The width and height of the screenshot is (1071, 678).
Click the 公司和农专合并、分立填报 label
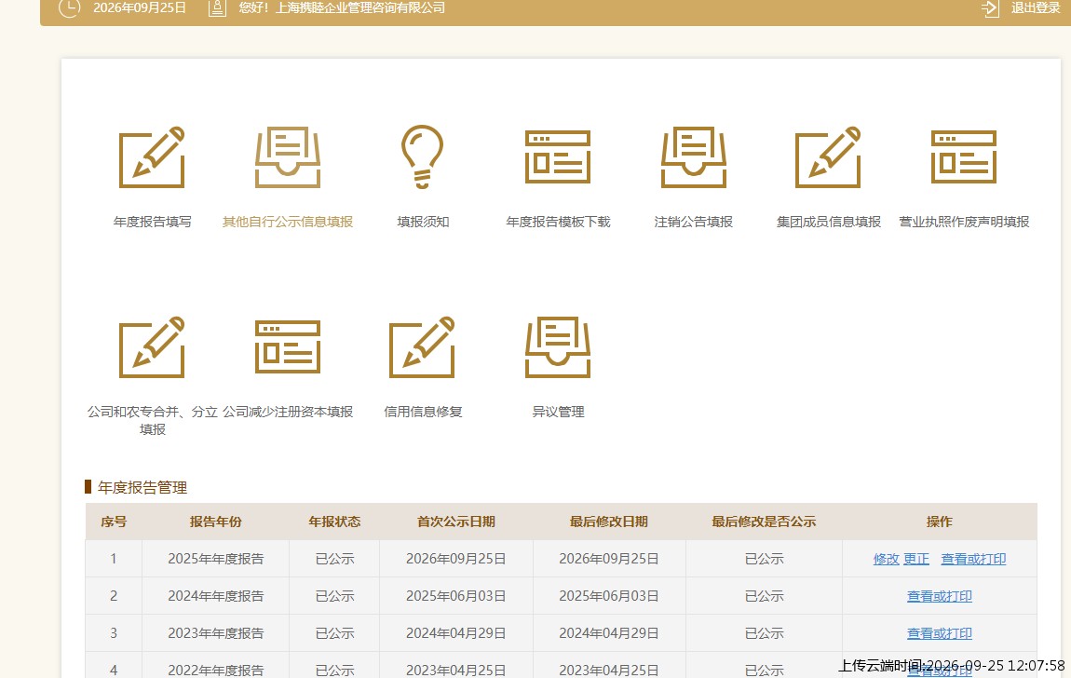153,421
